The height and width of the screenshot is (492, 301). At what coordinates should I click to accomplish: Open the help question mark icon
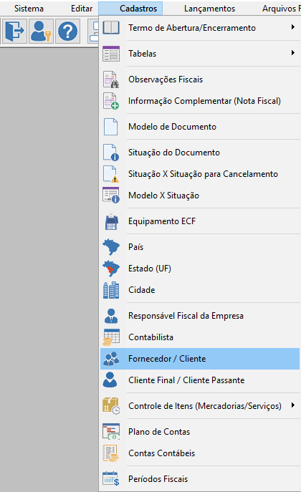click(x=67, y=31)
